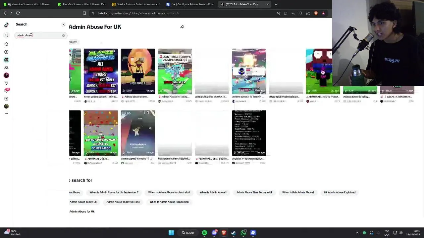This screenshot has height=238, width=424.
Task: Close the Search panel with the X
Action: pos(64,24)
